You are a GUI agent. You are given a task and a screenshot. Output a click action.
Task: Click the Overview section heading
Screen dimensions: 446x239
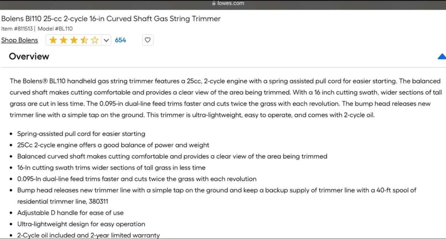point(29,56)
